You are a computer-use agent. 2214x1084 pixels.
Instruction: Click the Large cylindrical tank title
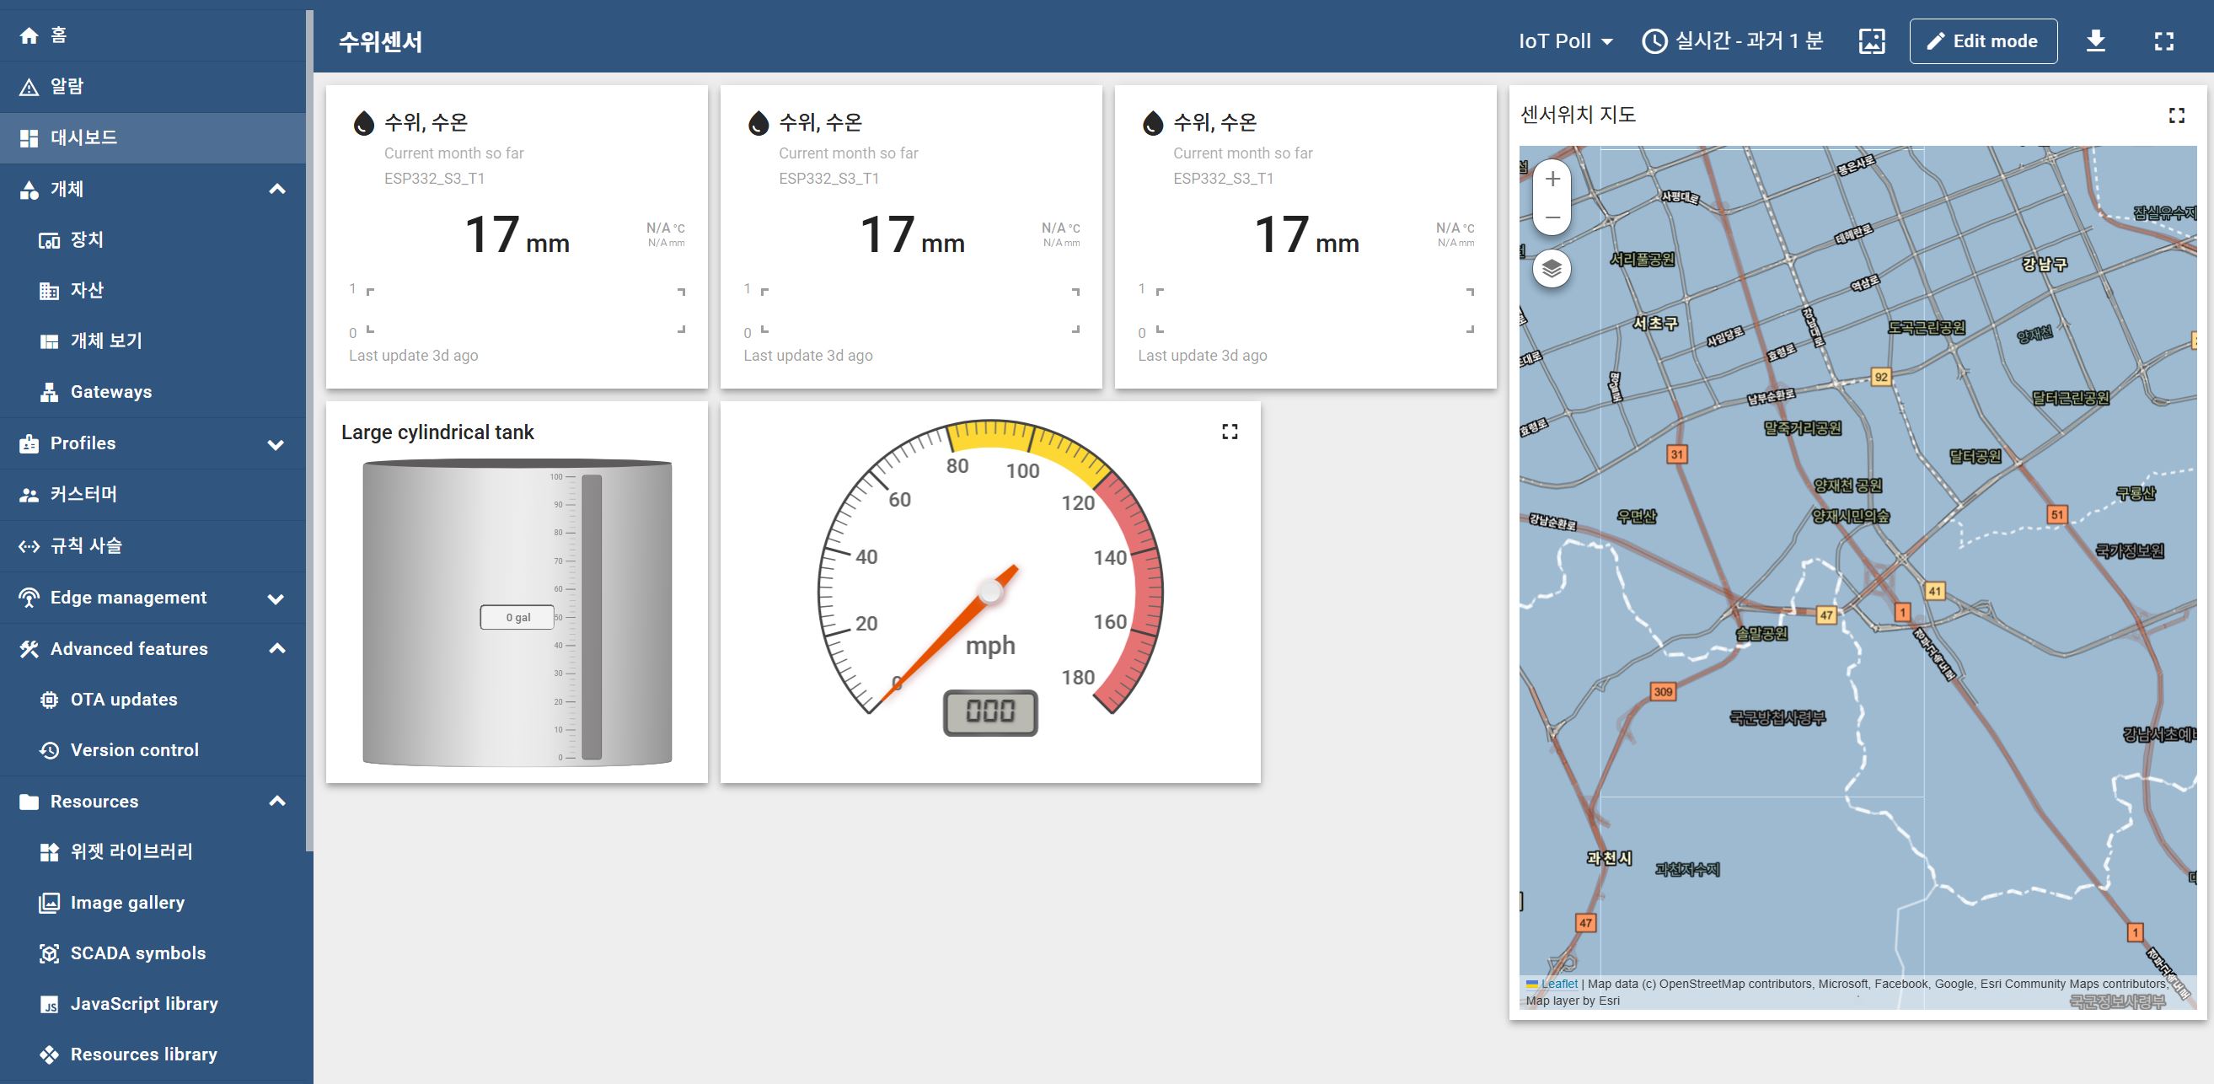click(x=437, y=432)
